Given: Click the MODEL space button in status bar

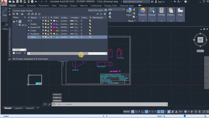Looking at the screenshot, I should tap(127, 111).
